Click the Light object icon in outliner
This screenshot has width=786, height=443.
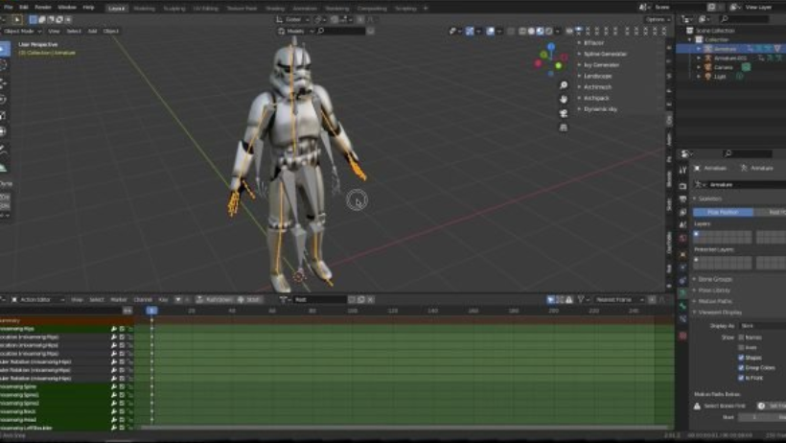[707, 77]
